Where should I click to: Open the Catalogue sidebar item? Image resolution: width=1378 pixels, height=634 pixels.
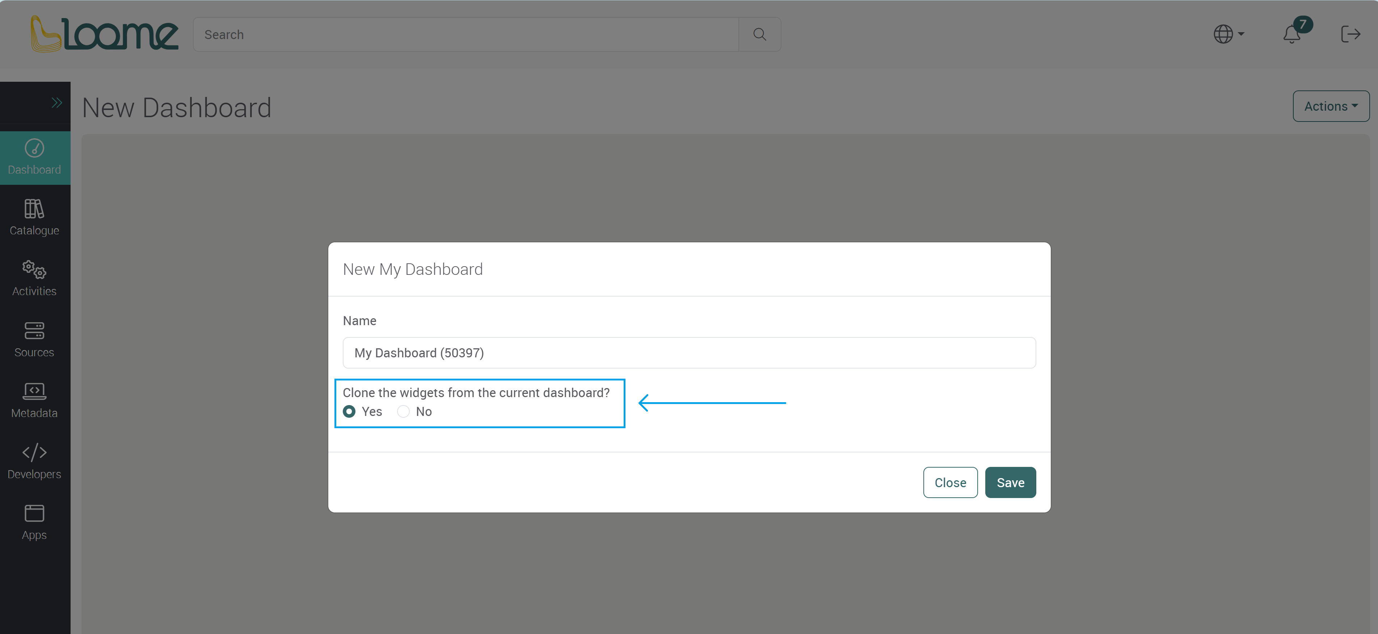[x=35, y=218]
